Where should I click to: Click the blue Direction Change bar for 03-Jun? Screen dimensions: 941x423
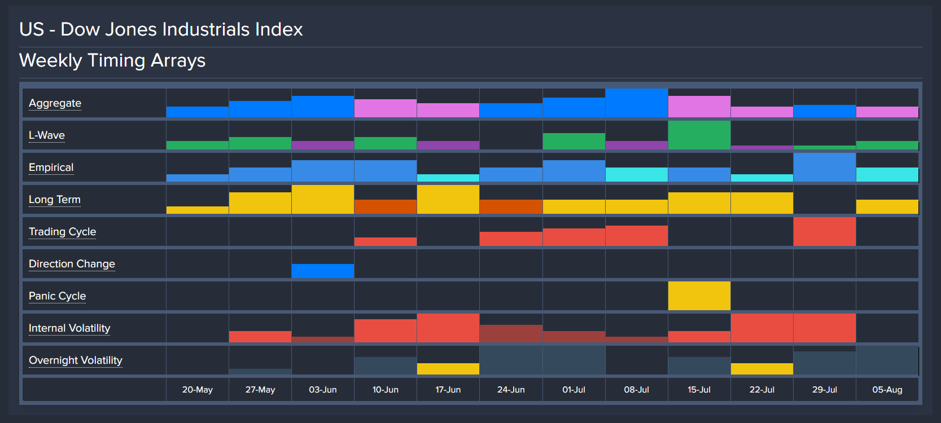tap(323, 271)
